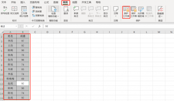Open the name box dropdown arrow
The width and height of the screenshot is (174, 101).
pos(16,26)
